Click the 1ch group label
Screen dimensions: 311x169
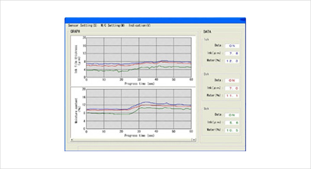tap(206, 39)
